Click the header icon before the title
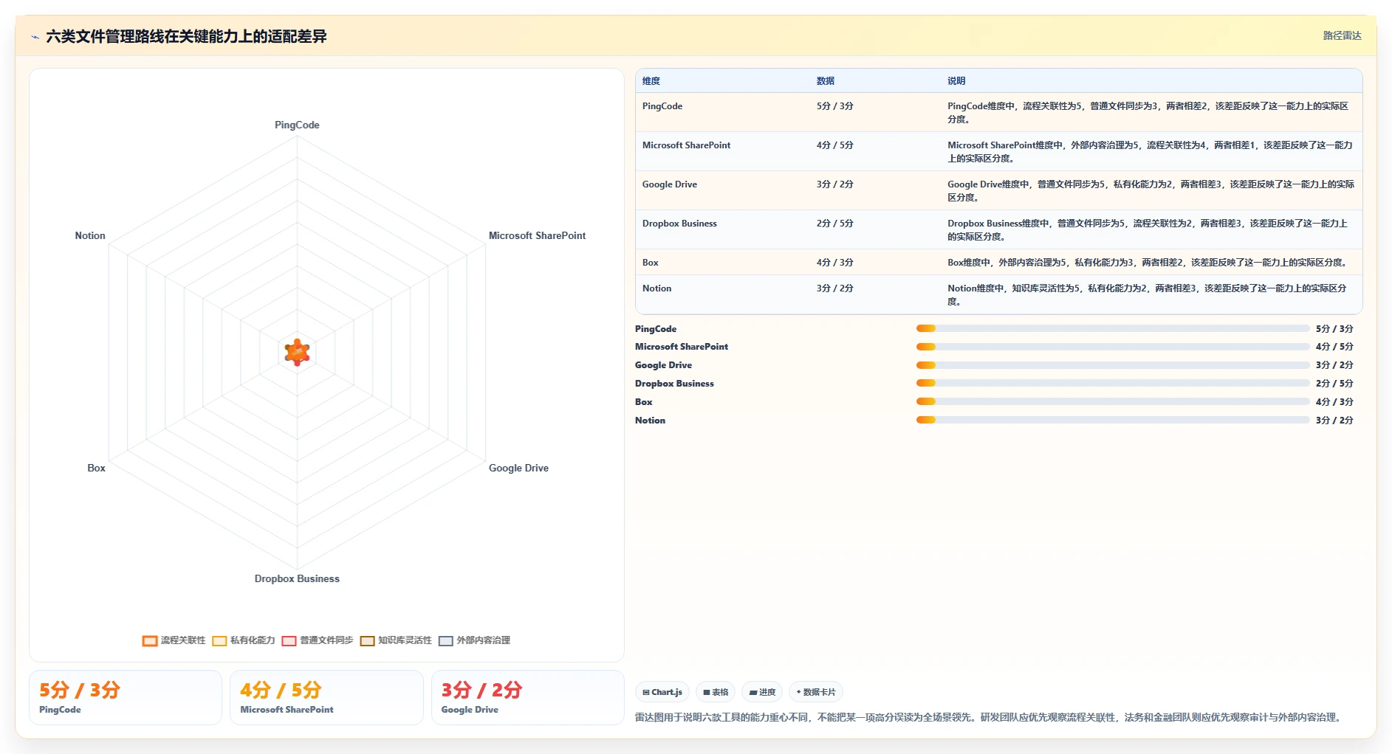This screenshot has height=754, width=1392. pyautogui.click(x=35, y=37)
